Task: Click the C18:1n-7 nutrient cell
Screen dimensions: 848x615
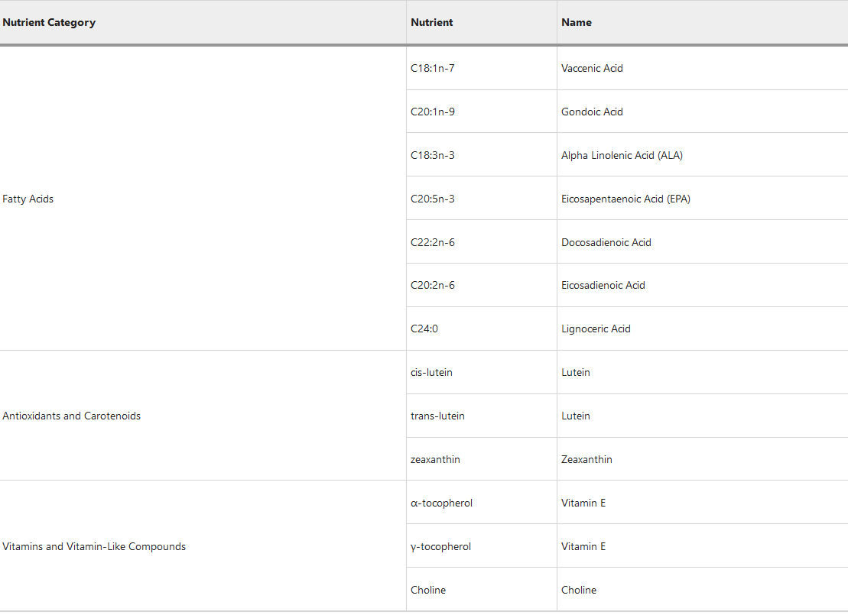Action: click(481, 68)
